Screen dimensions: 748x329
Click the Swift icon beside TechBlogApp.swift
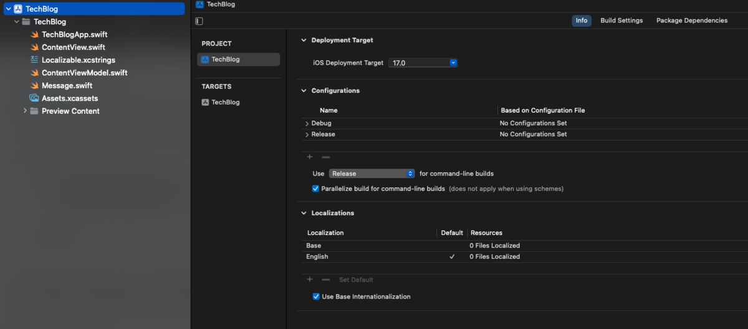(x=35, y=35)
